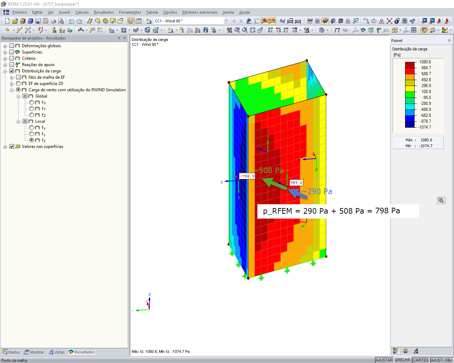Check Nós de malha de EF checkbox
Screen dimensions: 454x363
(x=19, y=77)
